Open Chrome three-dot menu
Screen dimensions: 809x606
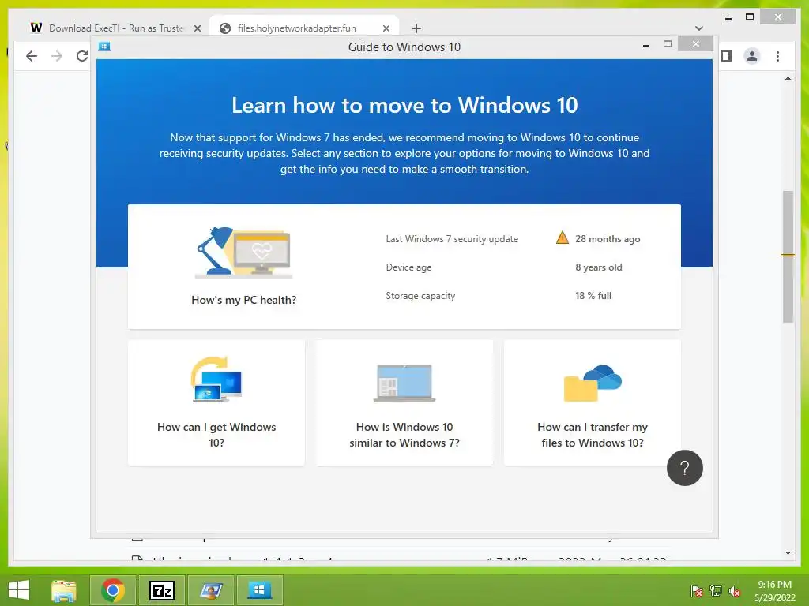[777, 56]
